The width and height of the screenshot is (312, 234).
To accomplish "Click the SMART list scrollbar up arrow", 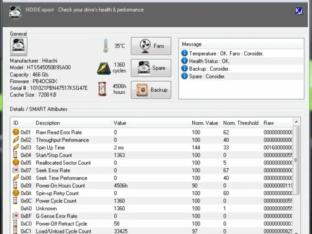I will [296, 122].
